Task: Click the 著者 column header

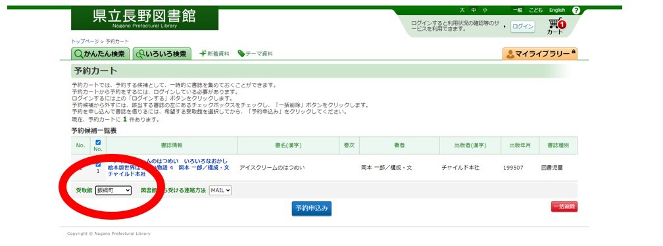Action: pyautogui.click(x=399, y=145)
